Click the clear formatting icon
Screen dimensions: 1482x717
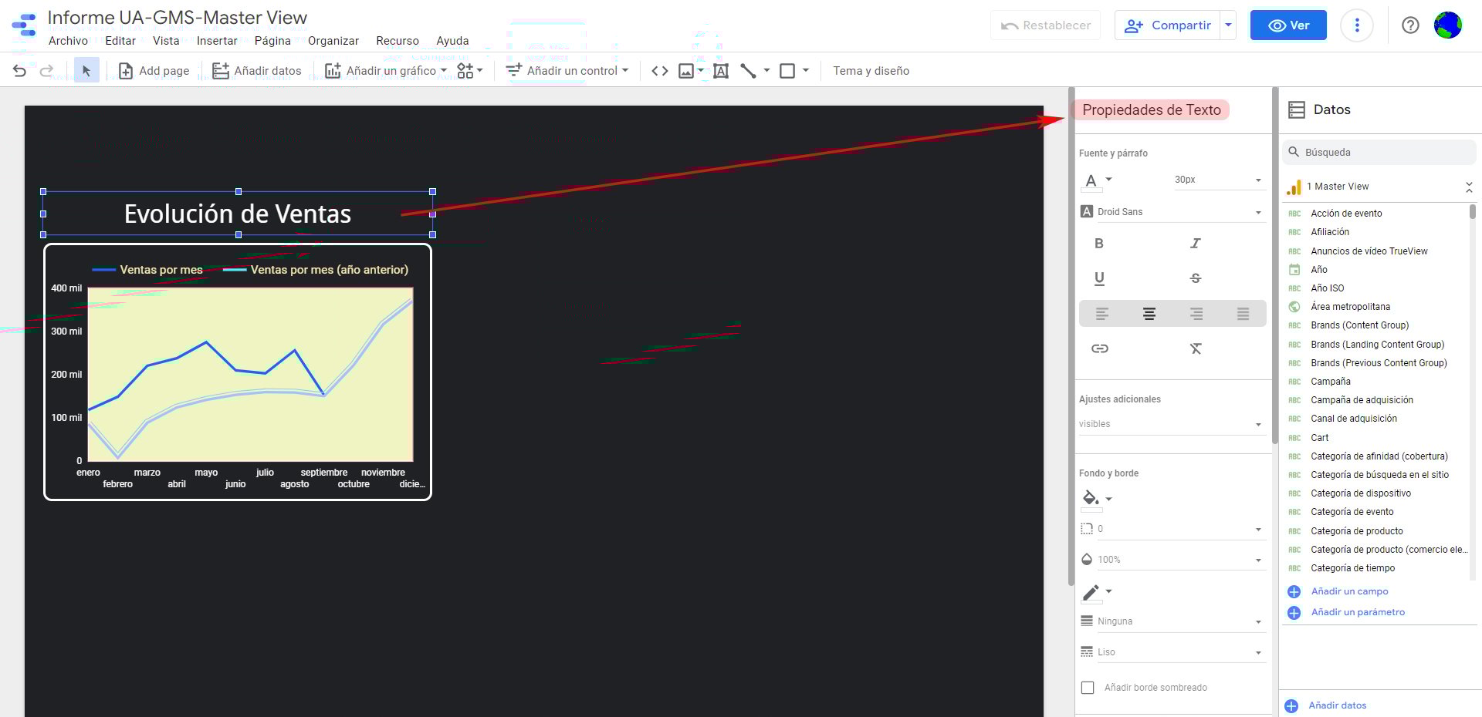[x=1196, y=348]
